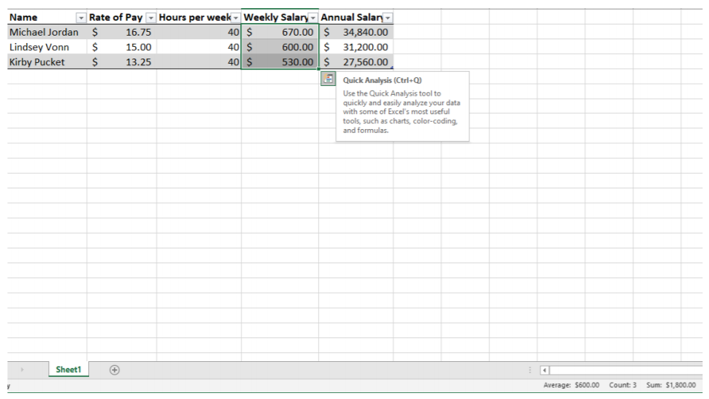
Task: Click the sheet navigation arrow left of Sheet1
Action: [22, 369]
